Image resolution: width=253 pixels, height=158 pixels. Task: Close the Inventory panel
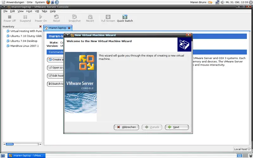click(40, 27)
